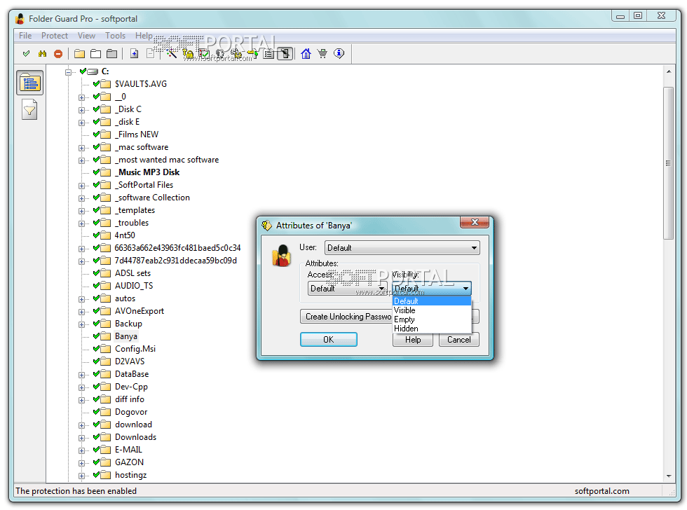Click the guard icon in Attributes dialog
Image resolution: width=687 pixels, height=510 pixels.
281,256
